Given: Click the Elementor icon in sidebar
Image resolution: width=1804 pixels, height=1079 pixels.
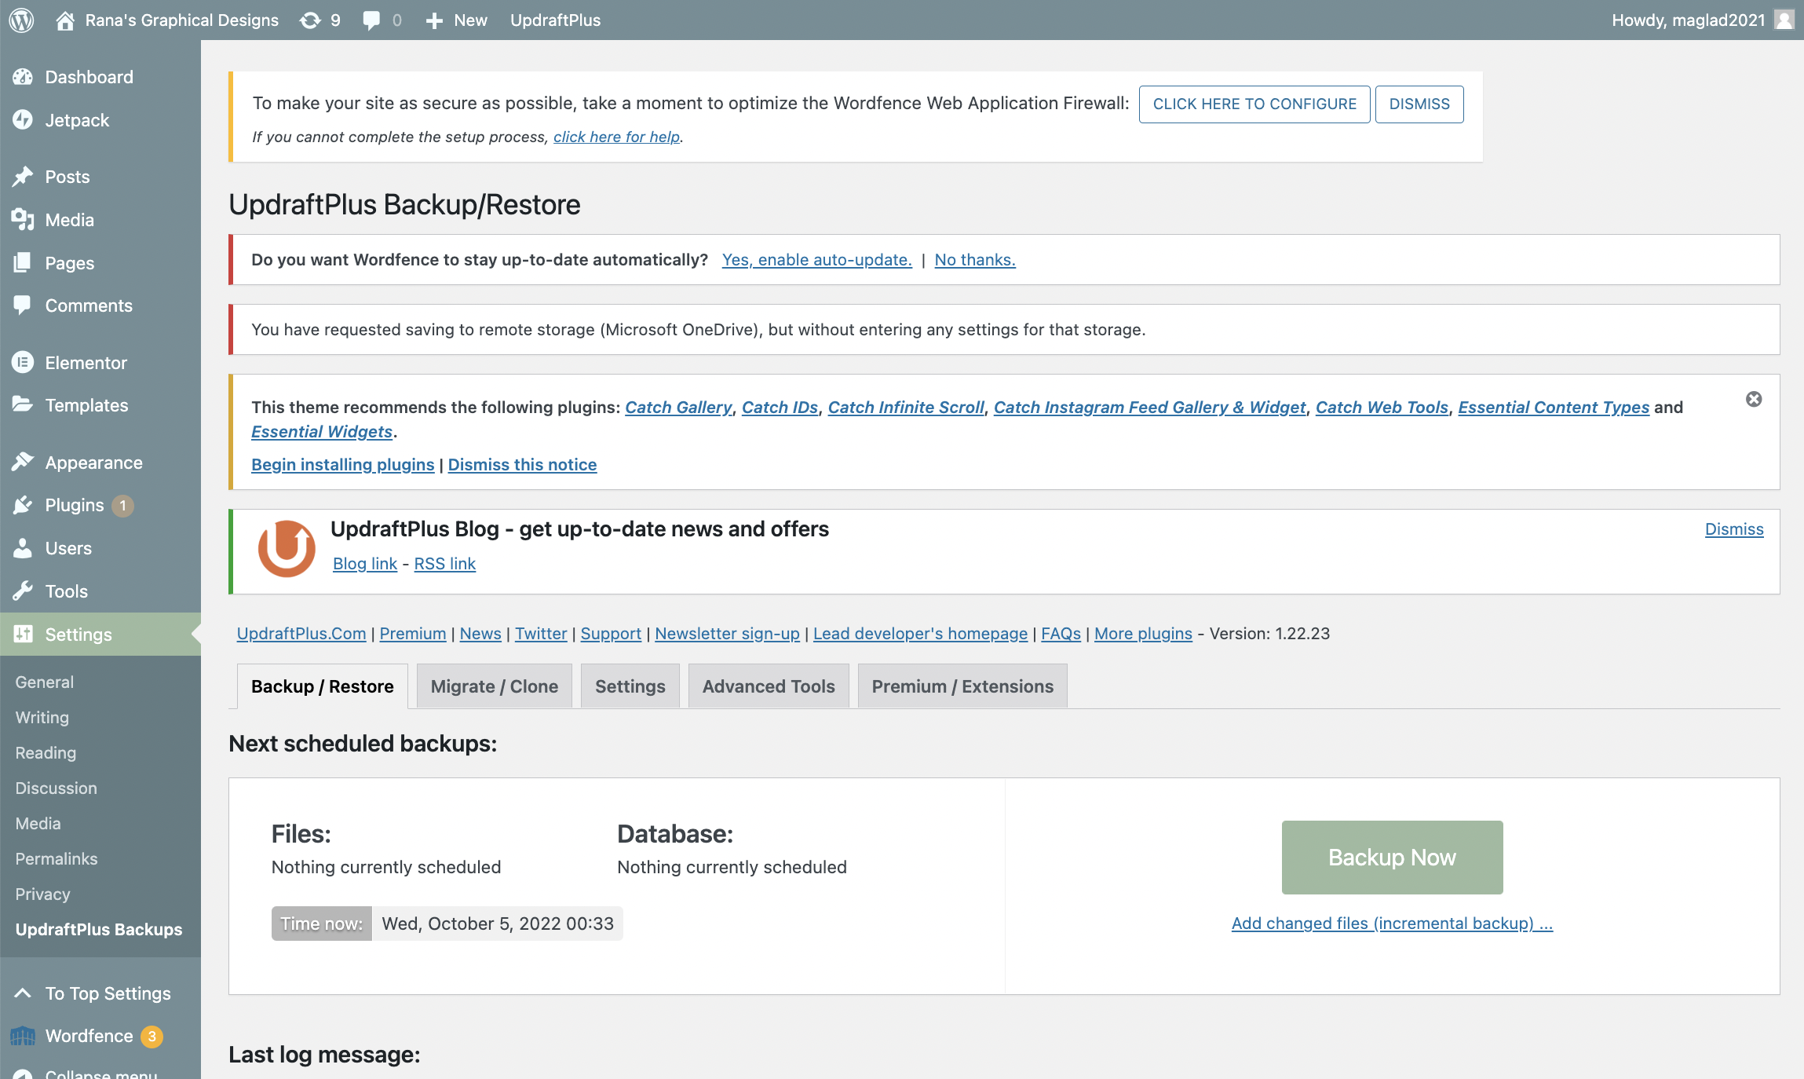Looking at the screenshot, I should (23, 363).
